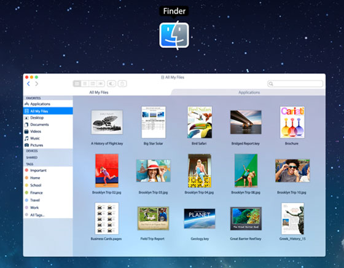The width and height of the screenshot is (344, 268).
Task: Close the Finder window
Action: [x=27, y=77]
